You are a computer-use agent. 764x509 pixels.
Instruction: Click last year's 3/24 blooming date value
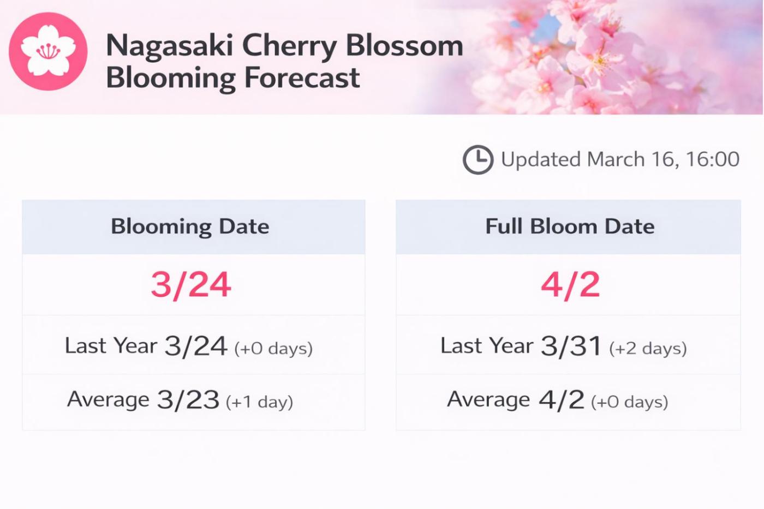click(196, 346)
